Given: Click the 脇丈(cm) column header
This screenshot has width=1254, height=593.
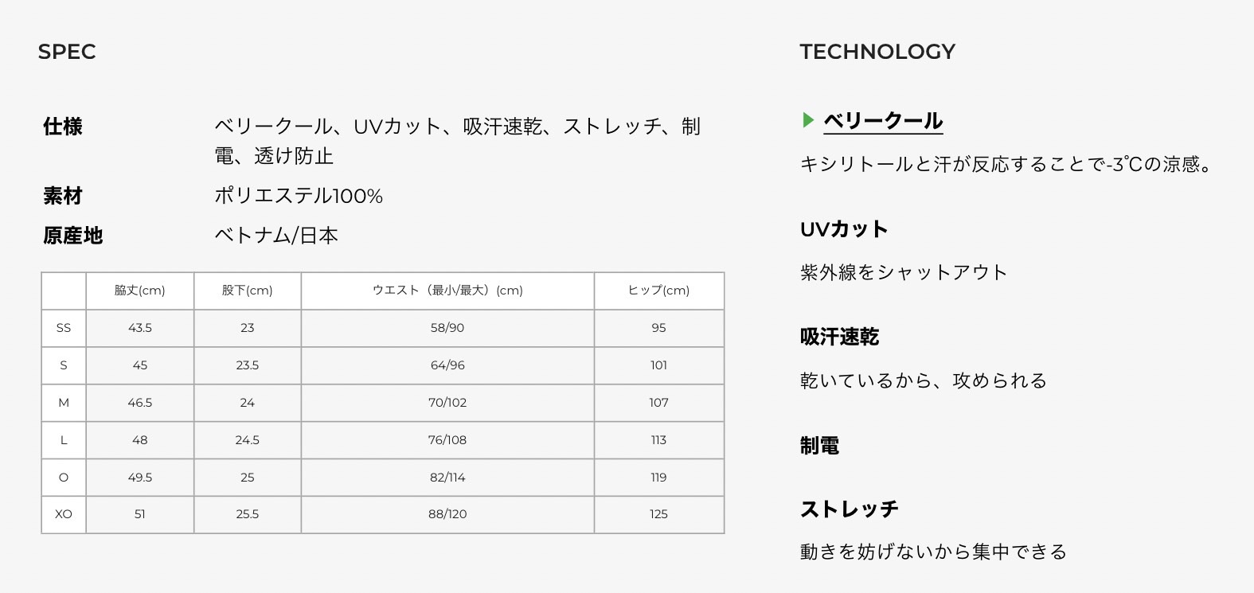Looking at the screenshot, I should pos(140,291).
